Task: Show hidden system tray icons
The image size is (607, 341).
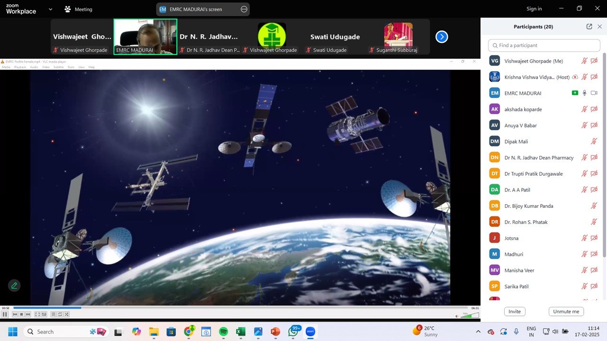Action: pos(478,332)
